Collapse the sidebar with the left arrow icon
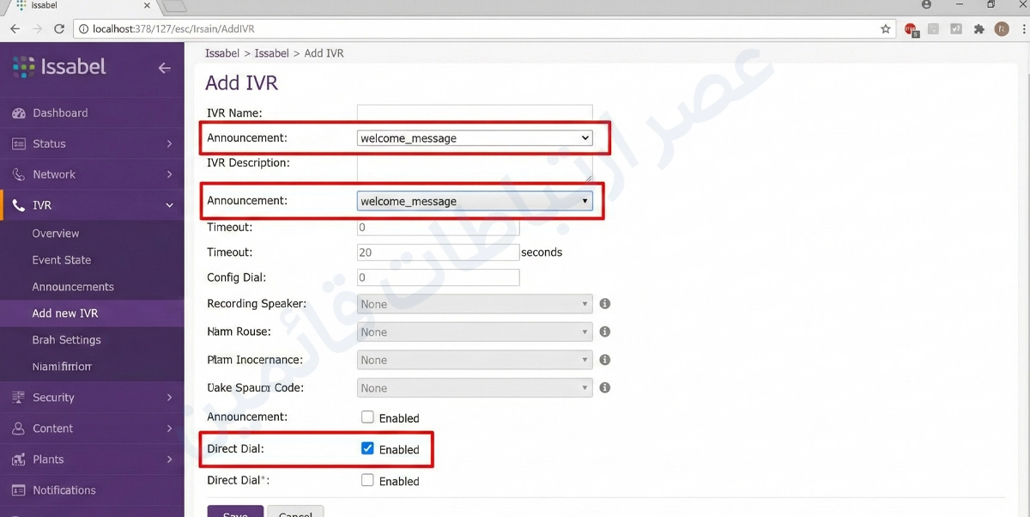Screen dimensions: 1030x517 [x=165, y=68]
